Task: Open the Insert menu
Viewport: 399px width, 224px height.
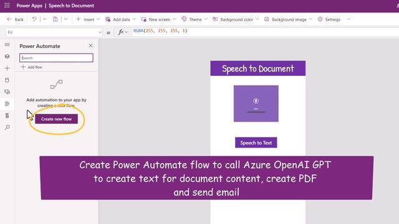Action: click(88, 19)
